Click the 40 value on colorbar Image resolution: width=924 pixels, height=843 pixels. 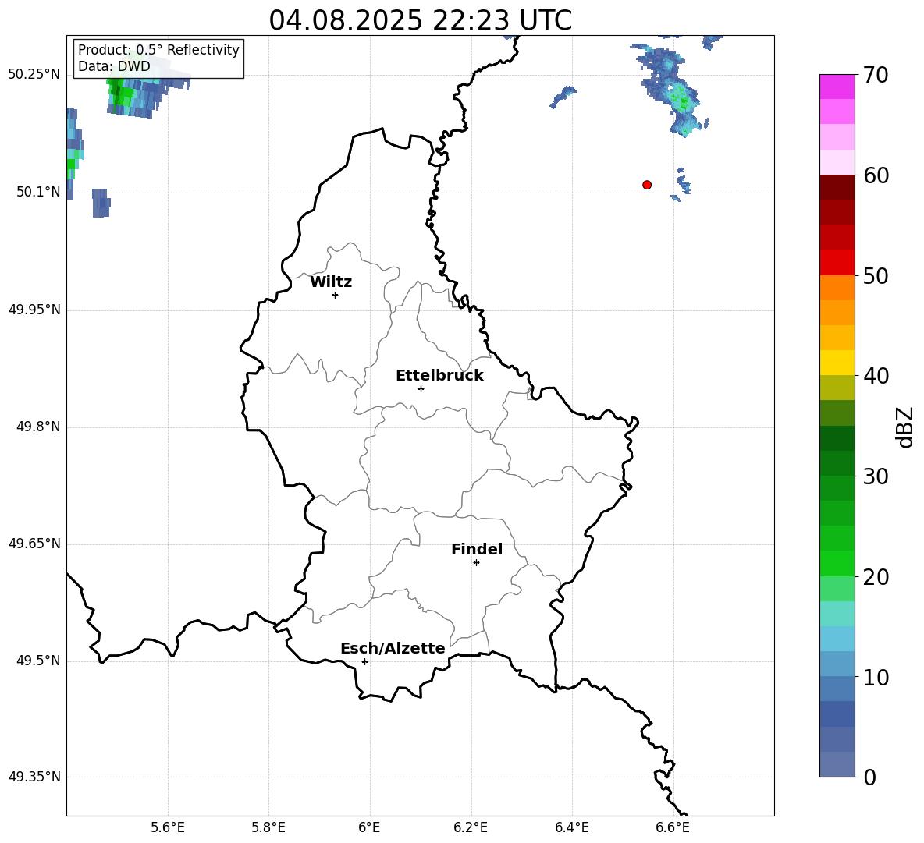coord(876,376)
